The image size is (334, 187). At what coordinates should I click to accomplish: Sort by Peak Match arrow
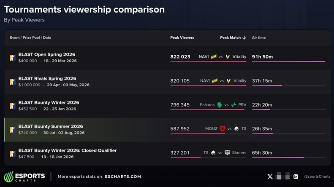click(x=244, y=37)
